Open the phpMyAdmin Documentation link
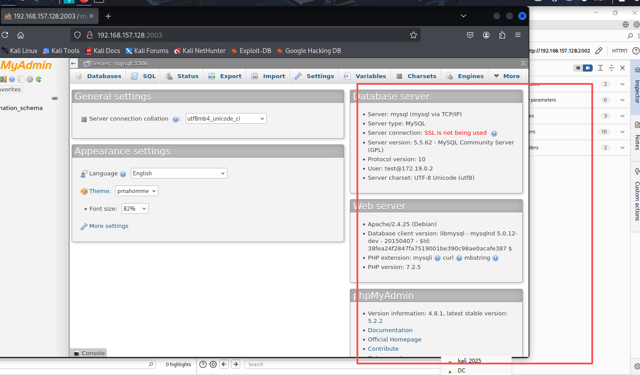This screenshot has height=375, width=640. [x=390, y=330]
